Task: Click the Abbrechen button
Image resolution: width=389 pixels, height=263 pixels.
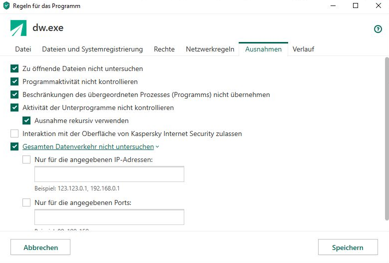Action: click(x=40, y=247)
